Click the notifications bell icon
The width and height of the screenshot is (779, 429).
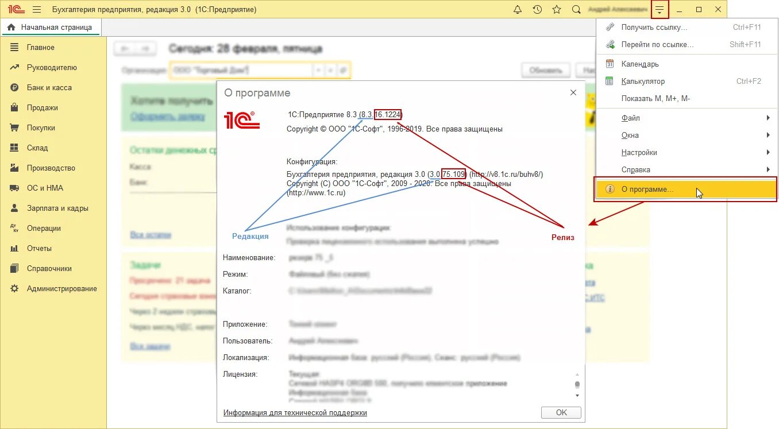tap(518, 10)
